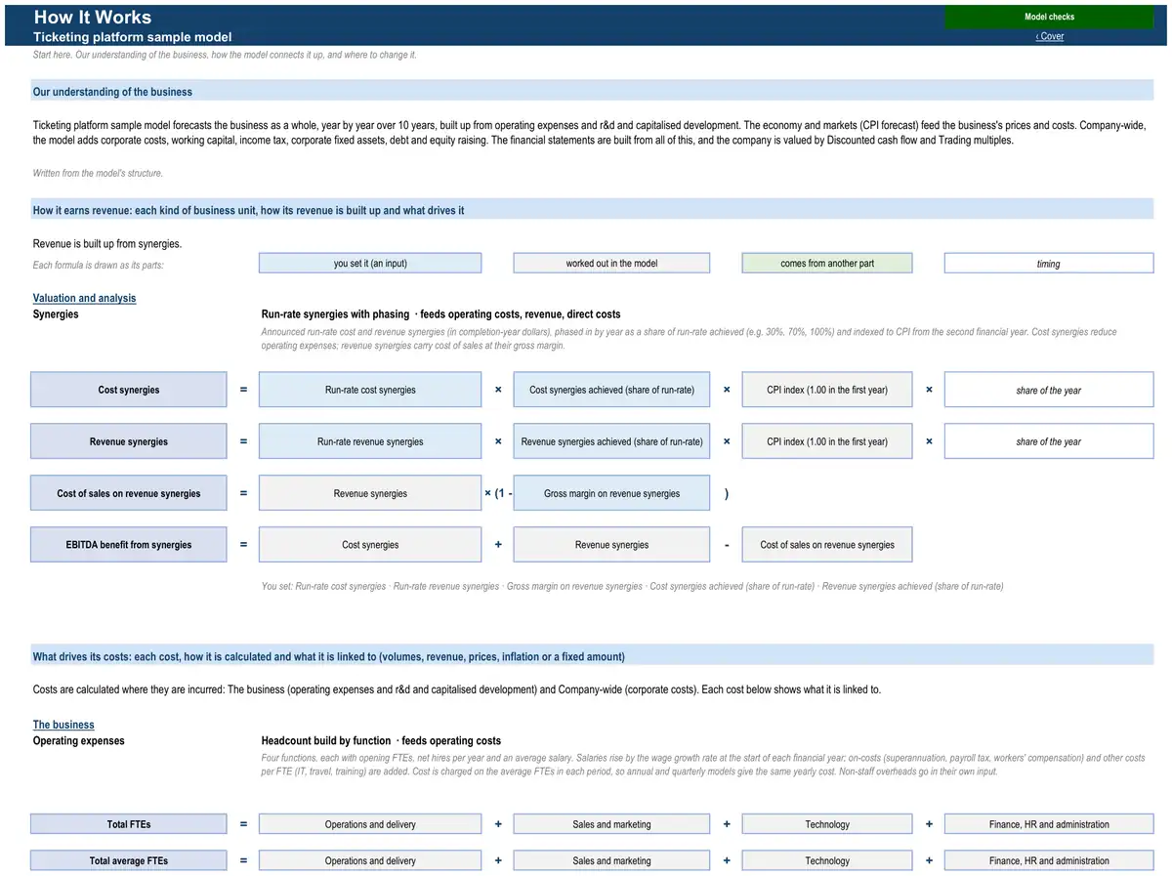Image resolution: width=1172 pixels, height=876 pixels.
Task: Select the 'Run-rate revenue synergies' input box
Action: tap(370, 441)
